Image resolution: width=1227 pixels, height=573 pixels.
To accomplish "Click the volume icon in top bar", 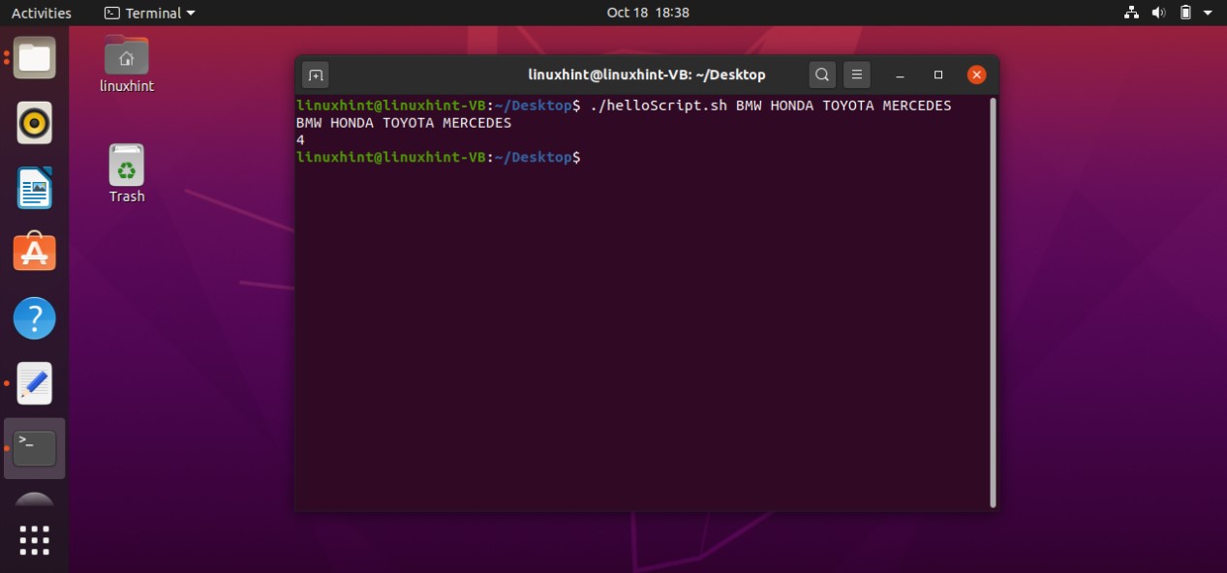I will coord(1158,13).
